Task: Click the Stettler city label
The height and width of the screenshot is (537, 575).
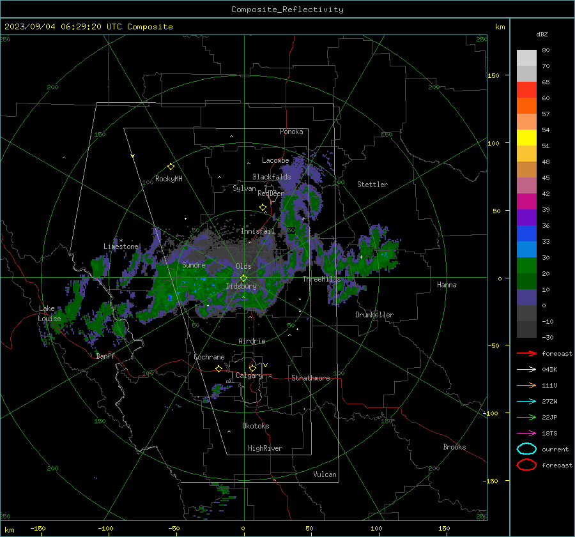Action: coord(372,185)
